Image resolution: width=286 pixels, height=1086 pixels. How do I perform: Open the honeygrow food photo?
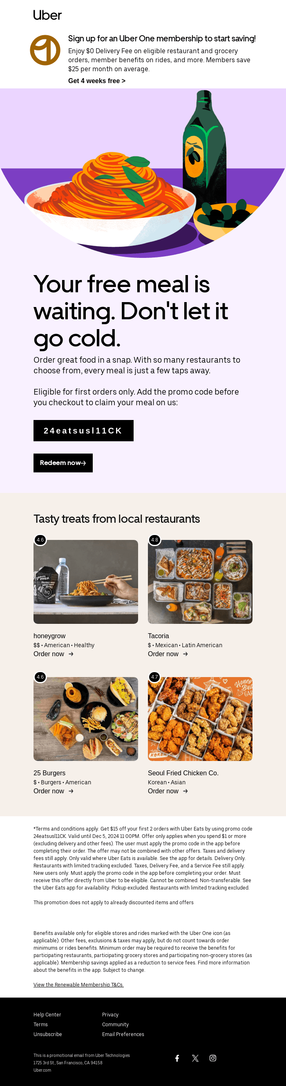86,582
